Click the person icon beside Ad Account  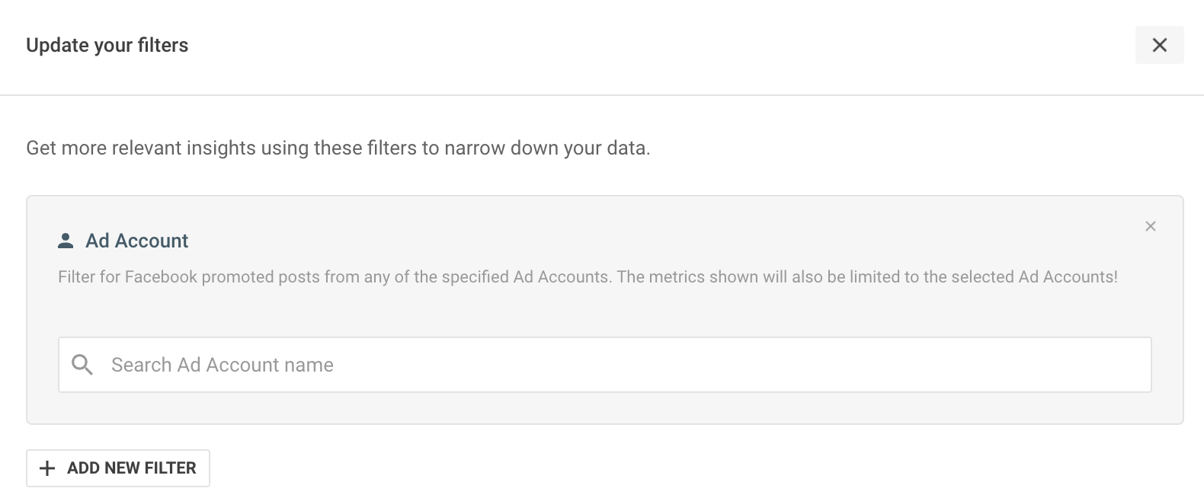point(66,241)
